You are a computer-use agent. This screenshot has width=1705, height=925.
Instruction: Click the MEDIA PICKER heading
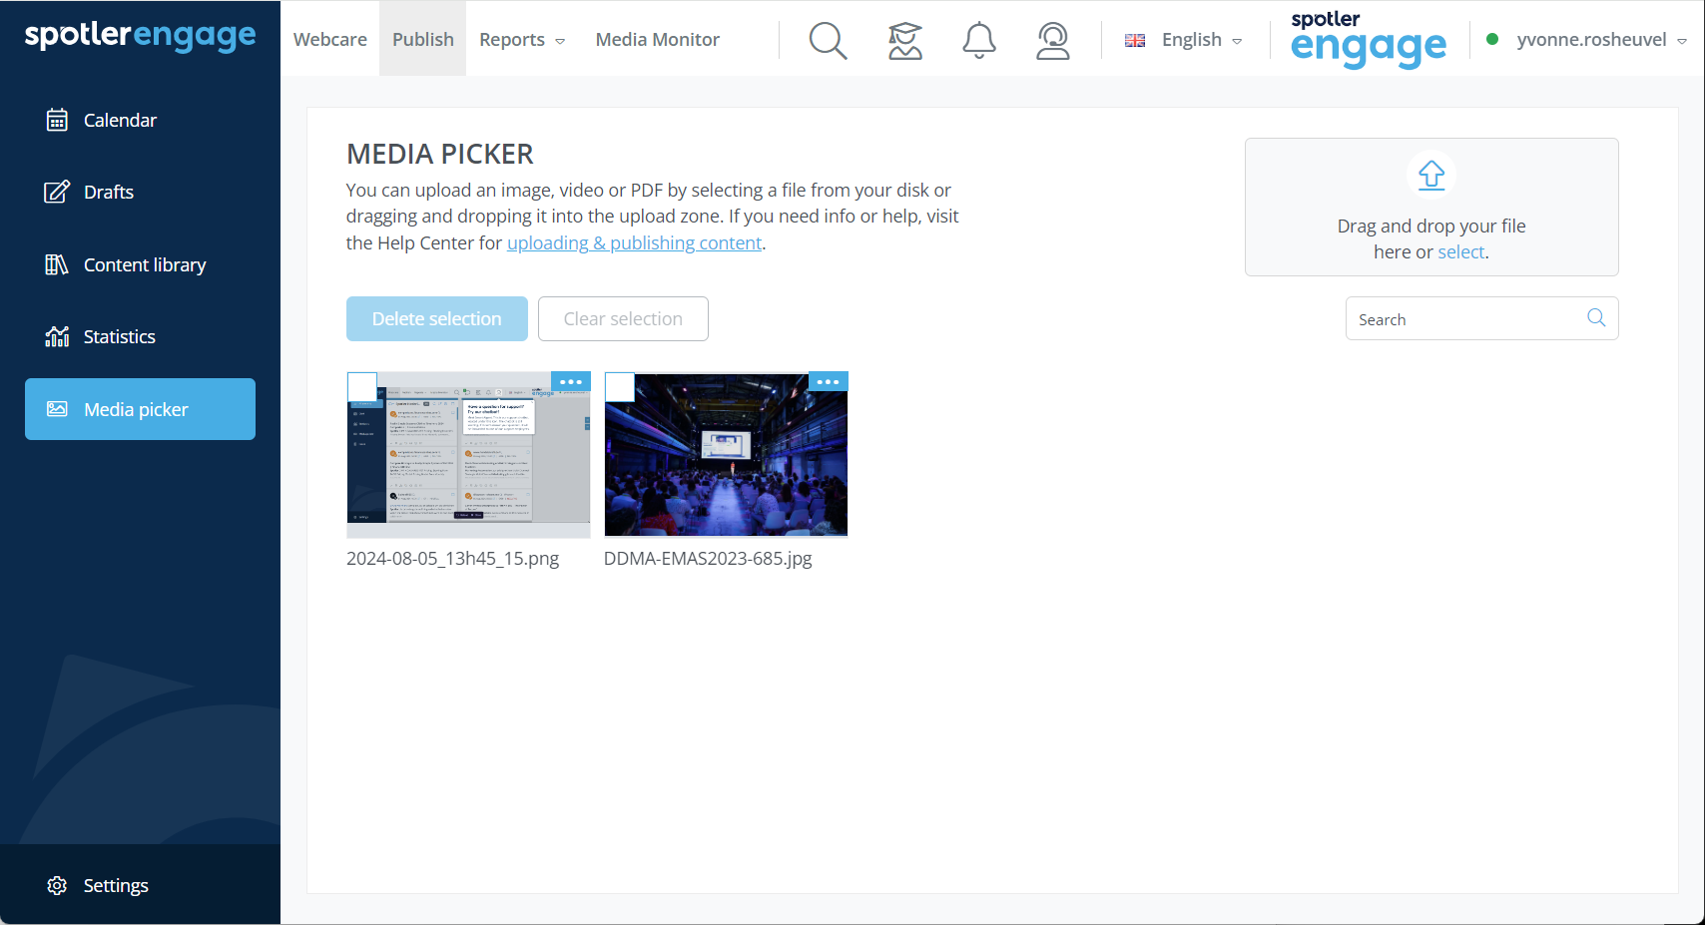click(x=440, y=154)
